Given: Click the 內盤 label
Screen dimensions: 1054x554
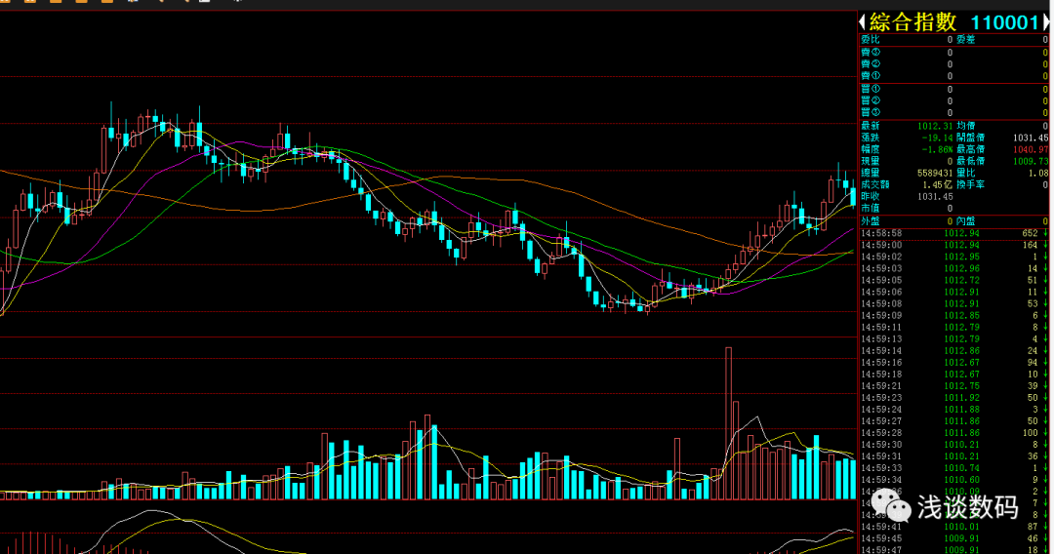Looking at the screenshot, I should 966,221.
